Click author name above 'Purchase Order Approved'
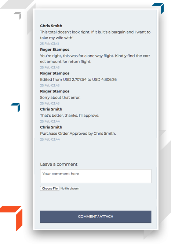This screenshot has width=171, height=244. point(51,127)
